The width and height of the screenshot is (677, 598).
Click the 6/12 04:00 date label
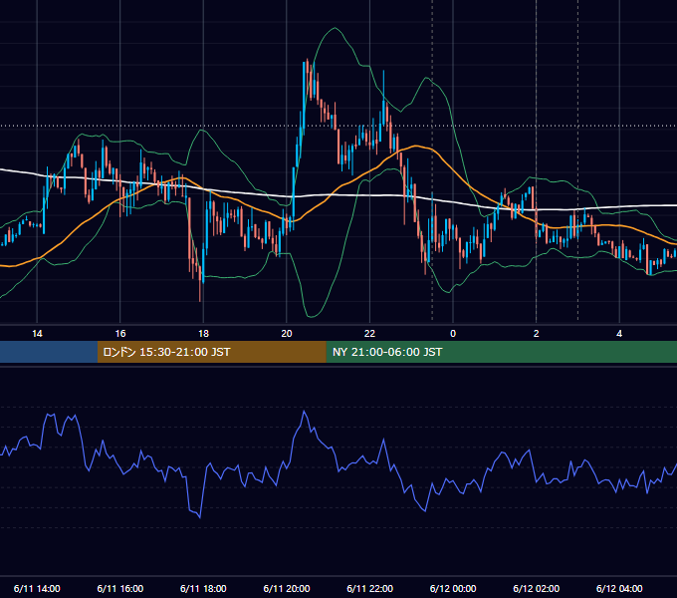coord(619,588)
